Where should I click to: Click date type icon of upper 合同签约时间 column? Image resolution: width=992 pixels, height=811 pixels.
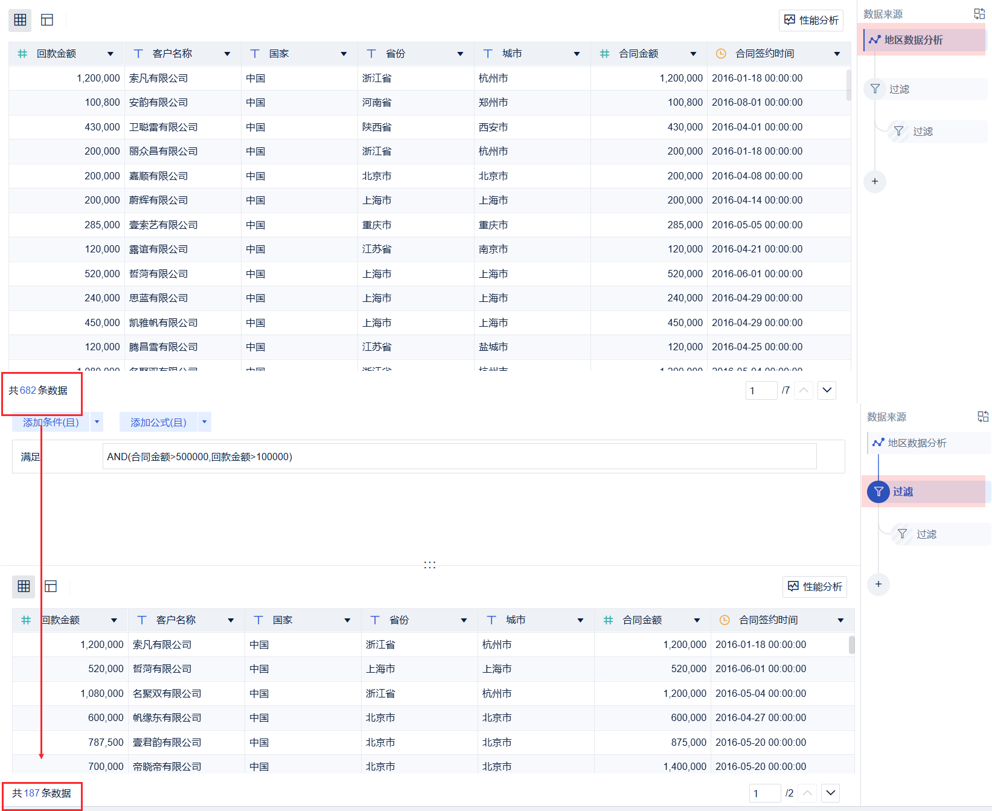click(721, 54)
